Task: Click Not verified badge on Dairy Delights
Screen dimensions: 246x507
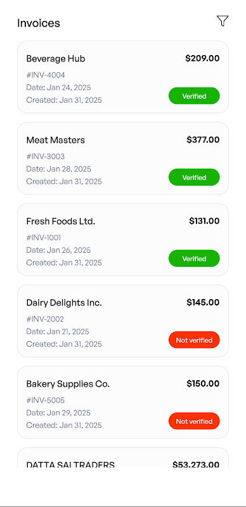Action: [194, 340]
